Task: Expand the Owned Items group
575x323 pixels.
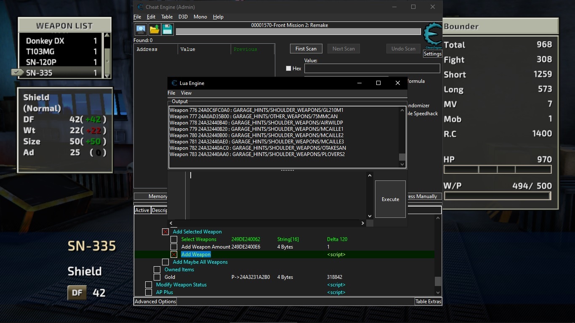Action: [157, 270]
